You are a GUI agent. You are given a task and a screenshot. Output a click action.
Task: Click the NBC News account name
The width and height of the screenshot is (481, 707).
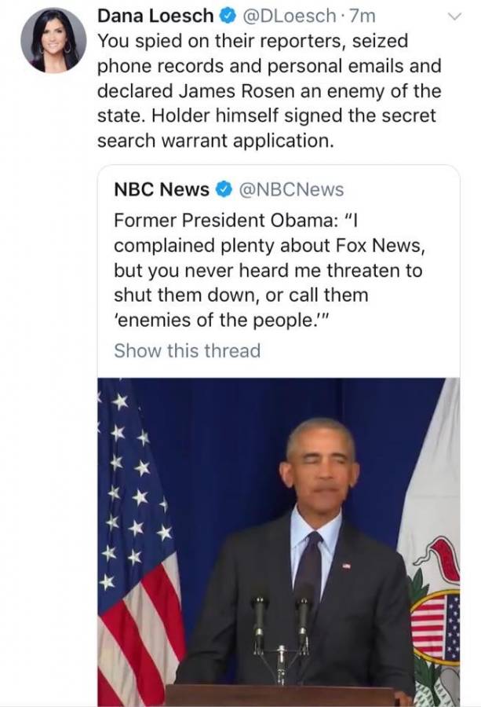tap(162, 189)
